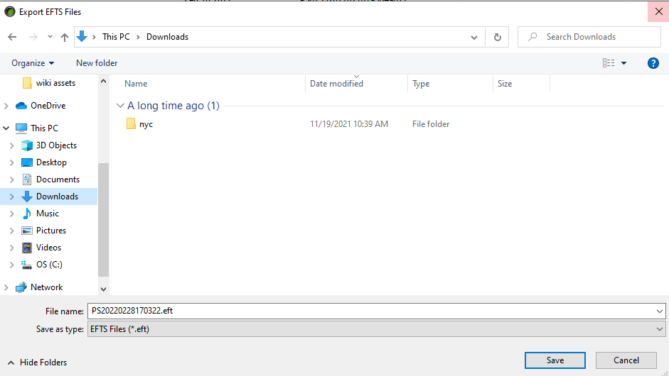Click New folder in the toolbar
Image resolution: width=669 pixels, height=376 pixels.
point(97,63)
